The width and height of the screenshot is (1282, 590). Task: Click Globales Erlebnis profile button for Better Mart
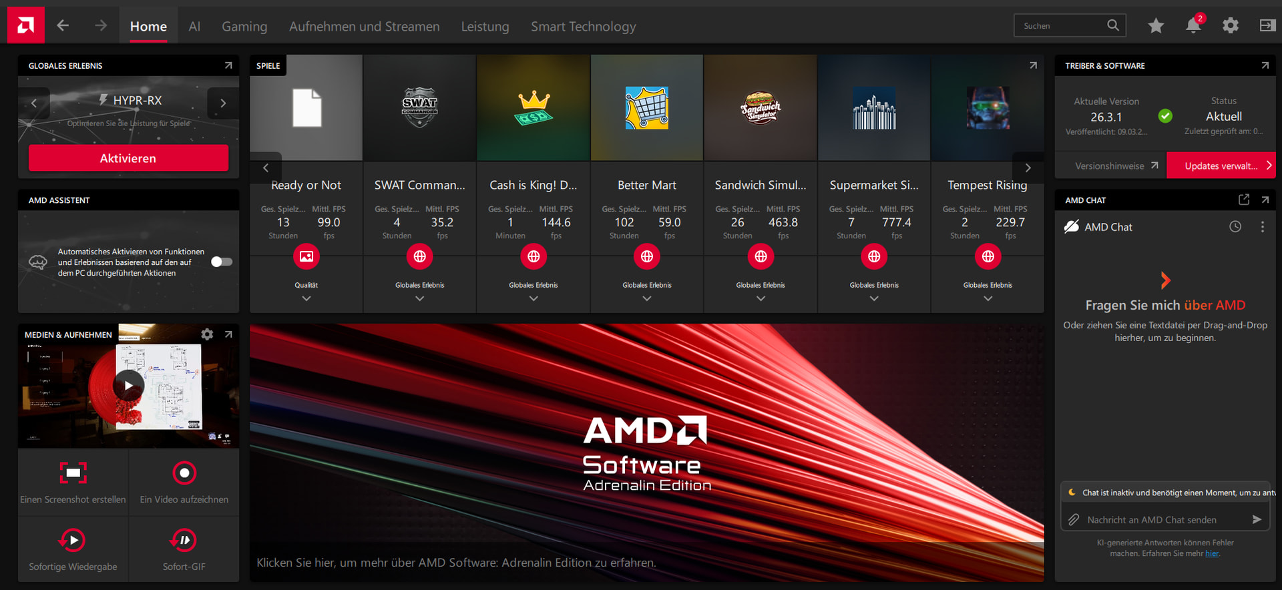click(x=646, y=256)
